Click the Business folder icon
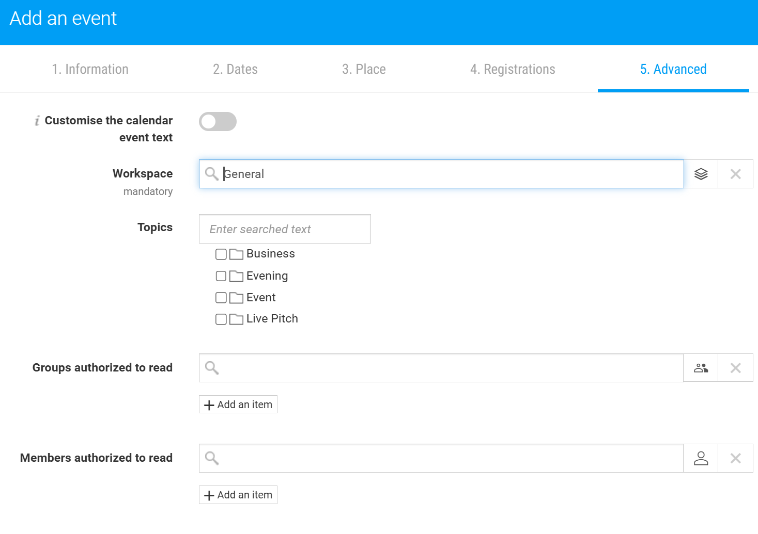Image resolution: width=758 pixels, height=534 pixels. pos(236,254)
